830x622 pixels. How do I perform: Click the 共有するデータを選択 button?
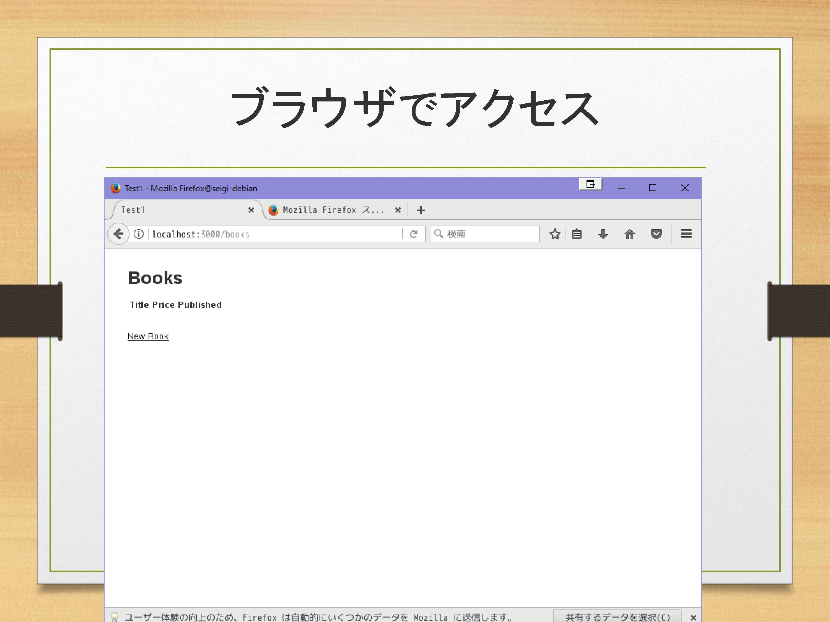[x=617, y=617]
